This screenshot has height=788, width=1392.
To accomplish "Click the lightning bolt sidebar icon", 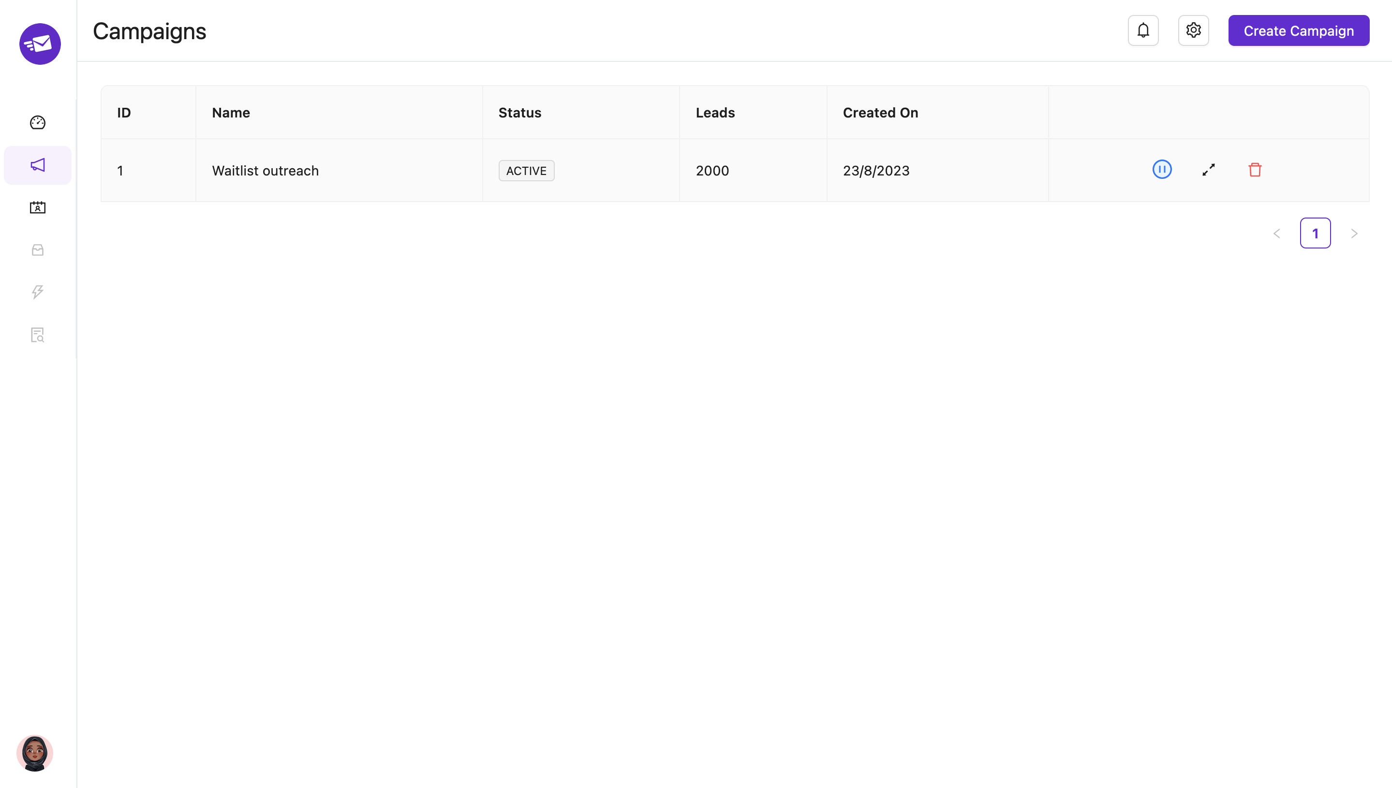I will (37, 292).
